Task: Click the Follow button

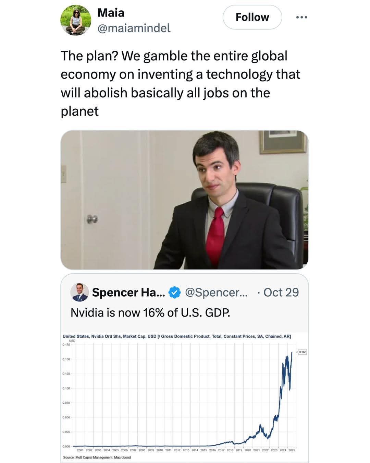Action: (x=252, y=17)
